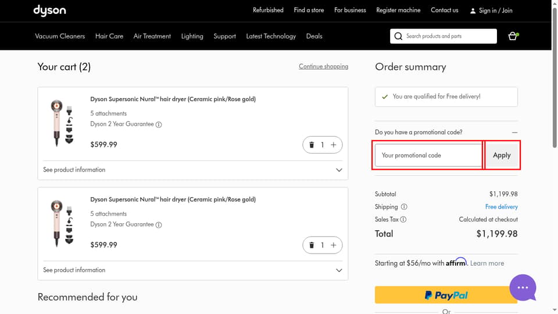Show guarantee info for second hair dryer

[x=159, y=225]
